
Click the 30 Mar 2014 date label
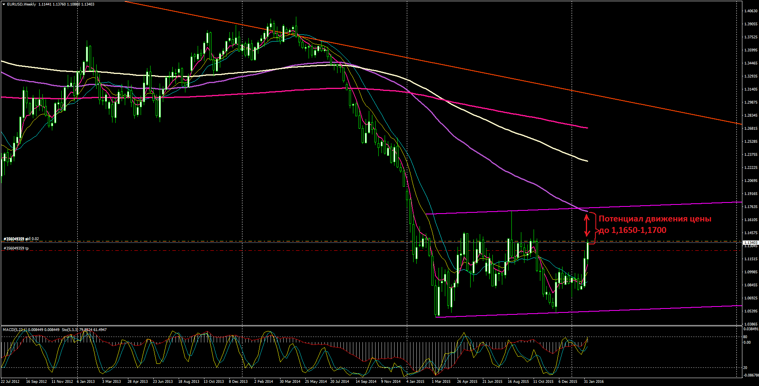[x=290, y=382]
